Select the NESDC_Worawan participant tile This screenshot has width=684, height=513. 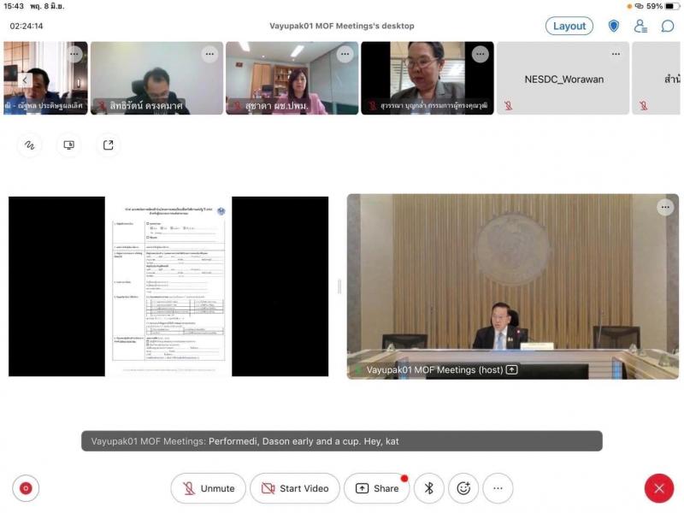pos(563,78)
